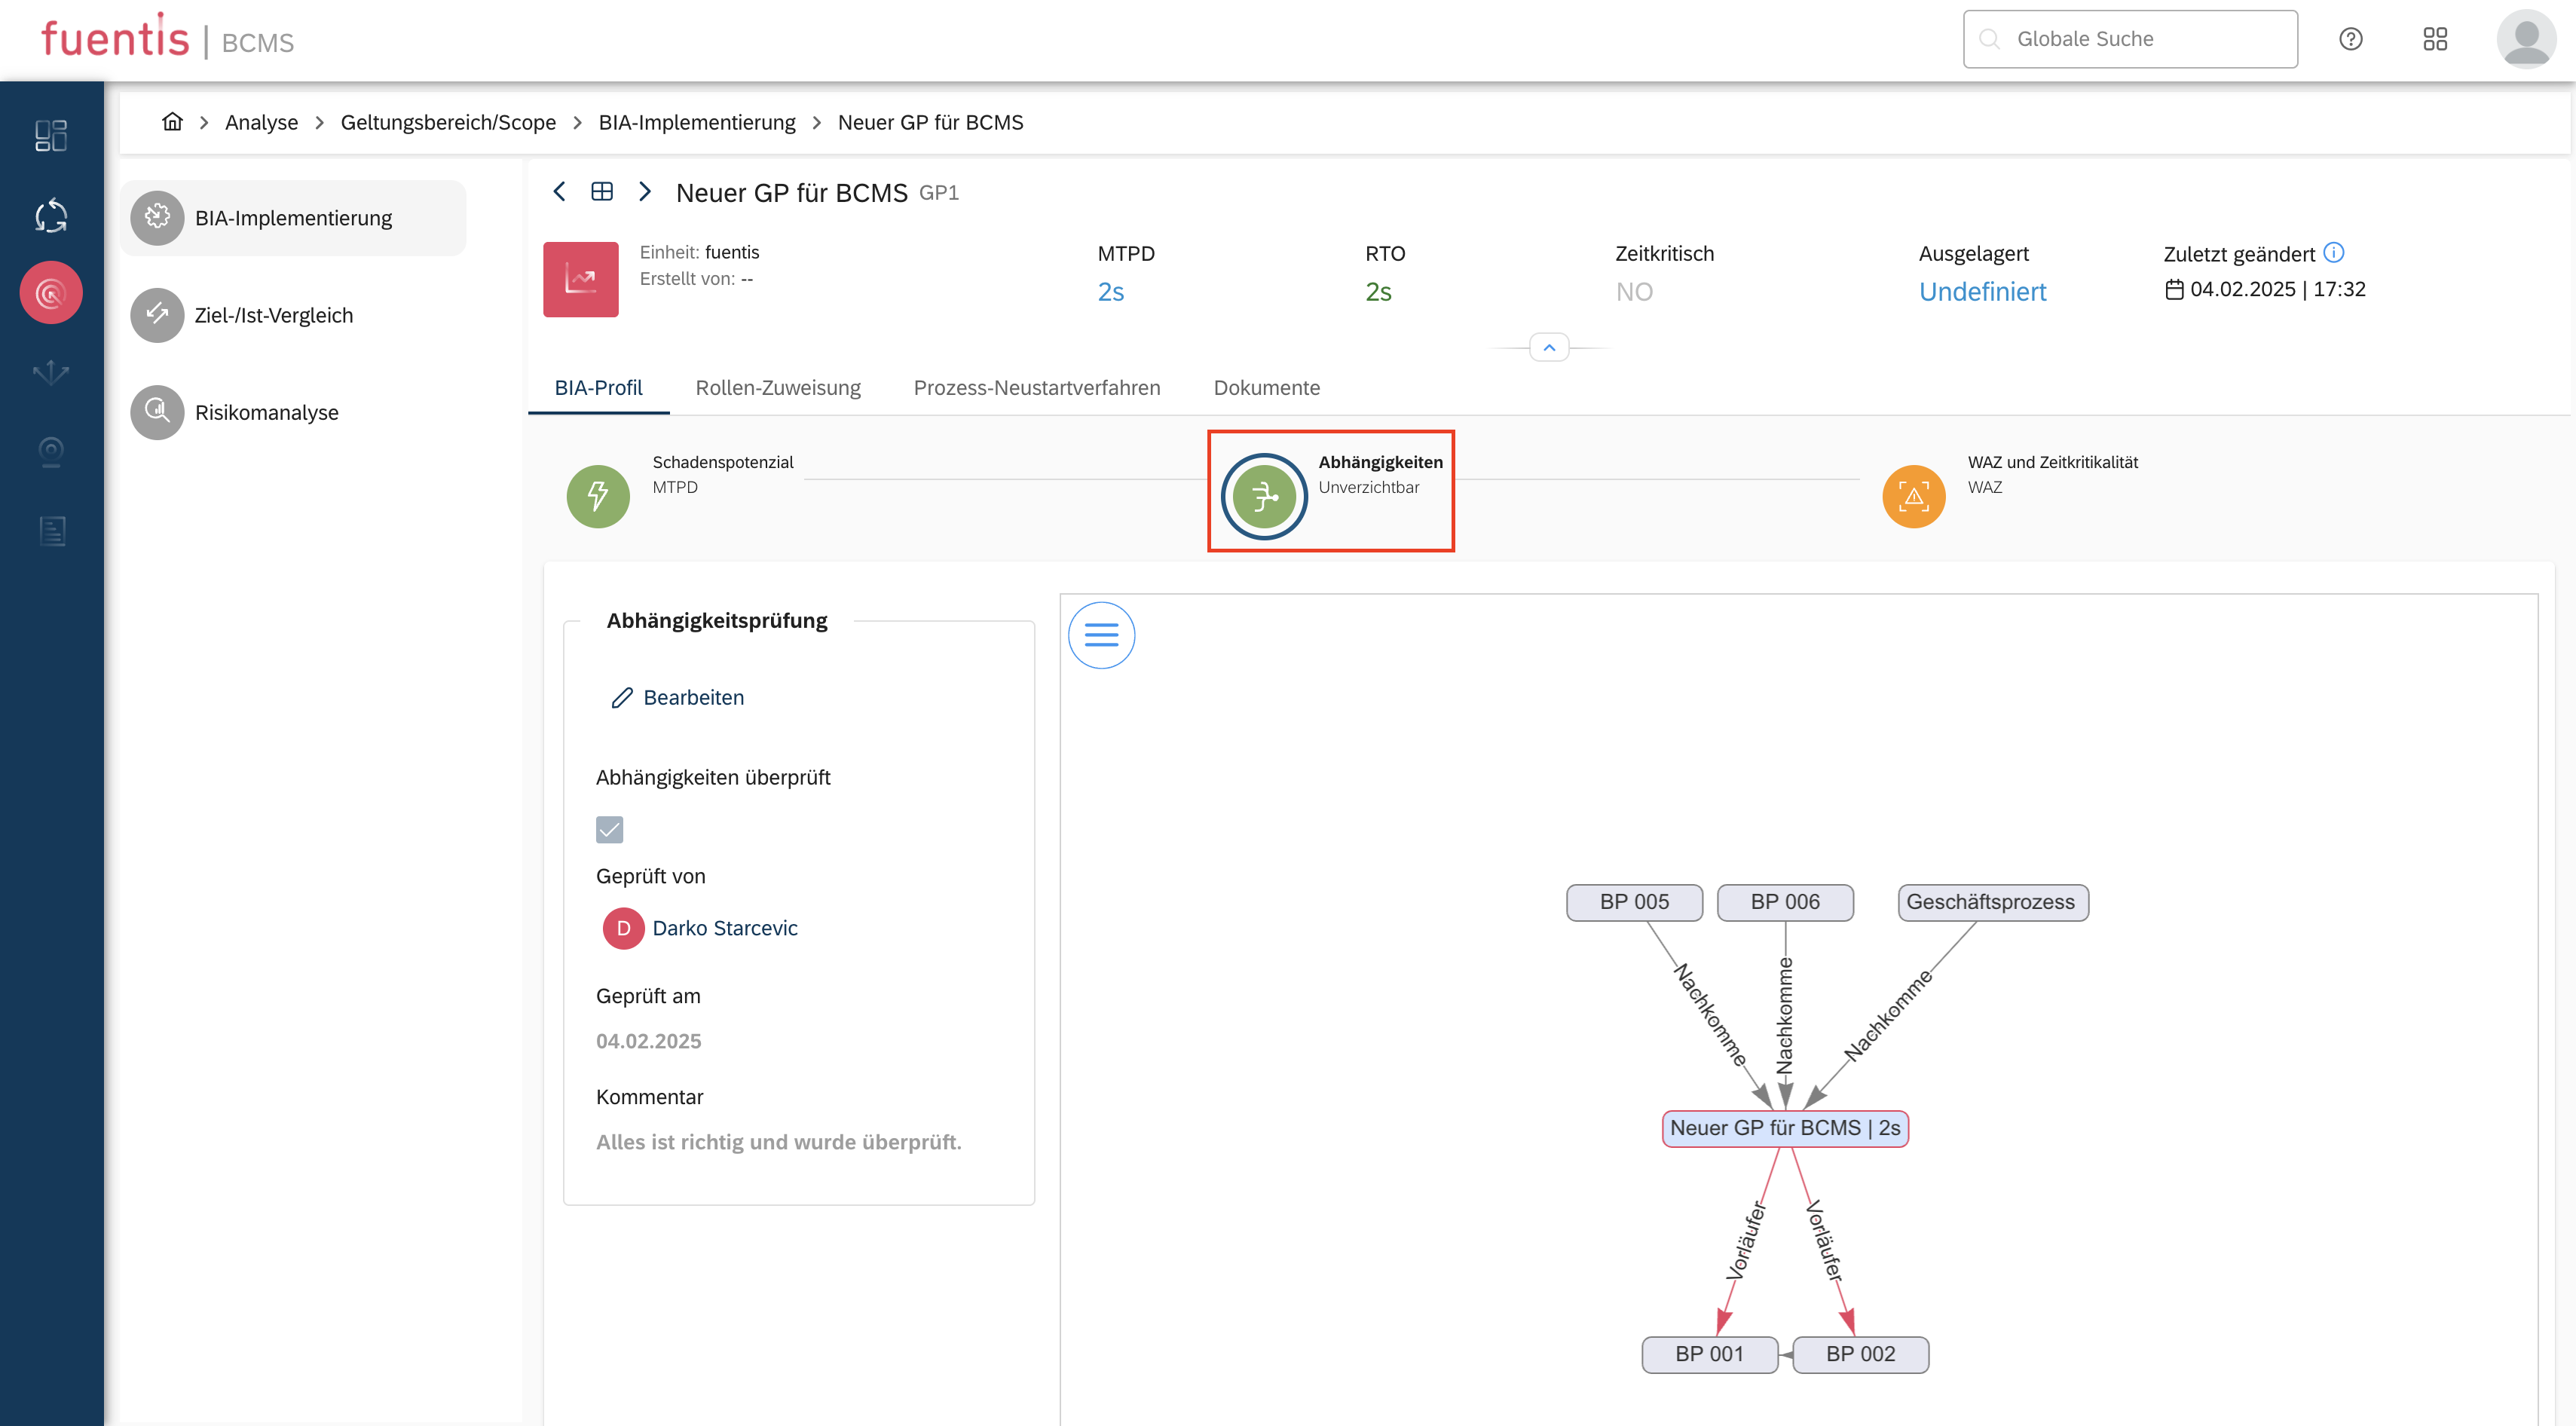This screenshot has width=2576, height=1426.
Task: Click the home breadcrumb icon
Action: 172,122
